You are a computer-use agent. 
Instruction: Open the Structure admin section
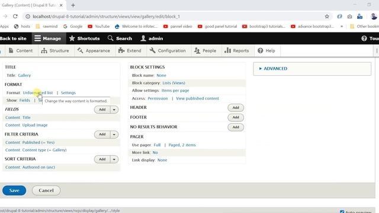55,50
